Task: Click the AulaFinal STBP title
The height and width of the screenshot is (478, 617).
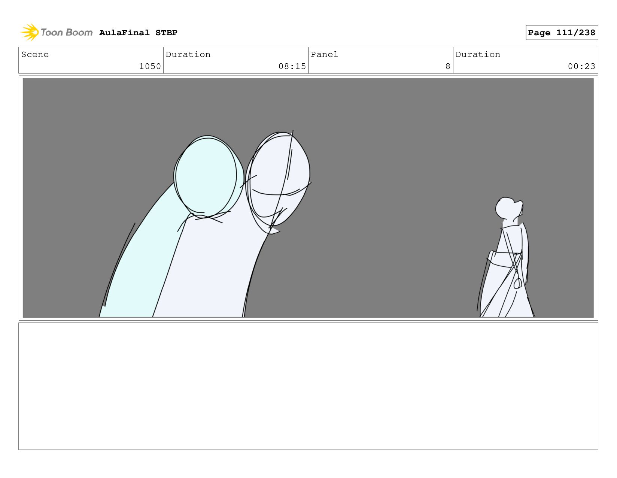Action: click(138, 33)
